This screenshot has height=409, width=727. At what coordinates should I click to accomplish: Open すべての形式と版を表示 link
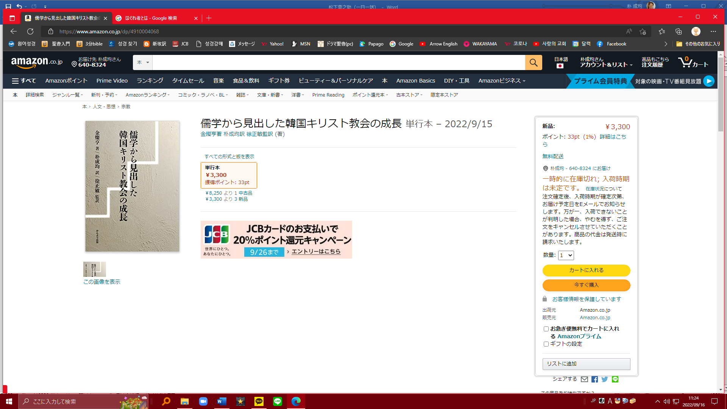[x=229, y=157]
